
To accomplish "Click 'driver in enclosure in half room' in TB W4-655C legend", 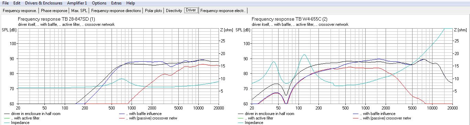I will [x=270, y=114].
